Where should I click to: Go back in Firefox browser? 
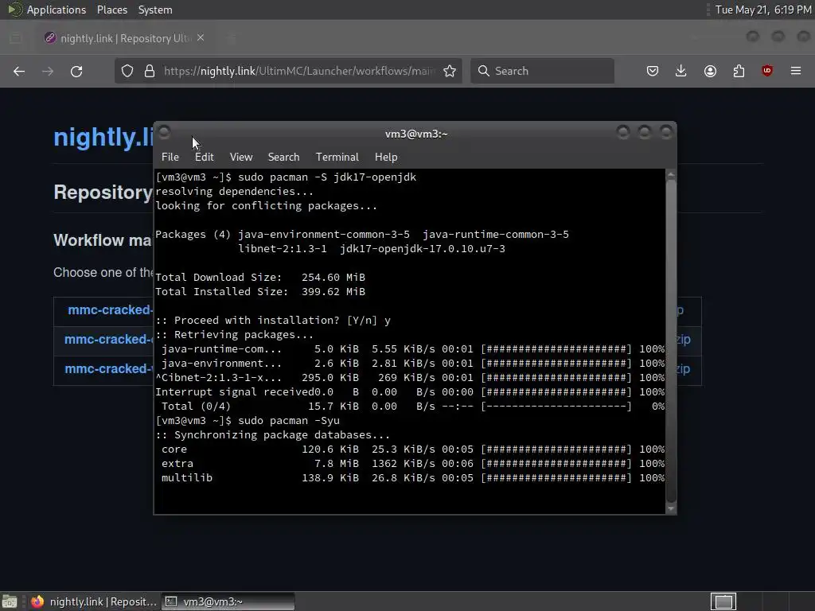click(x=19, y=71)
